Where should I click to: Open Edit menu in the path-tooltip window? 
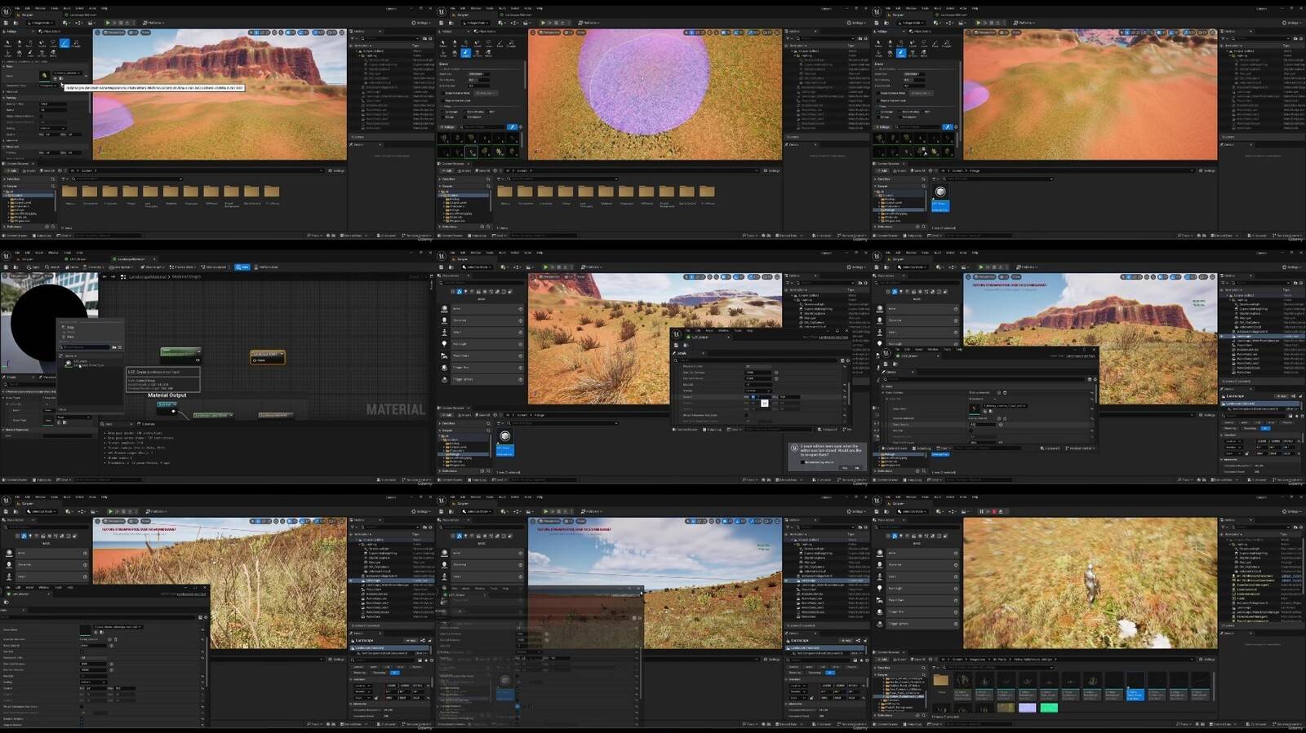click(27, 8)
